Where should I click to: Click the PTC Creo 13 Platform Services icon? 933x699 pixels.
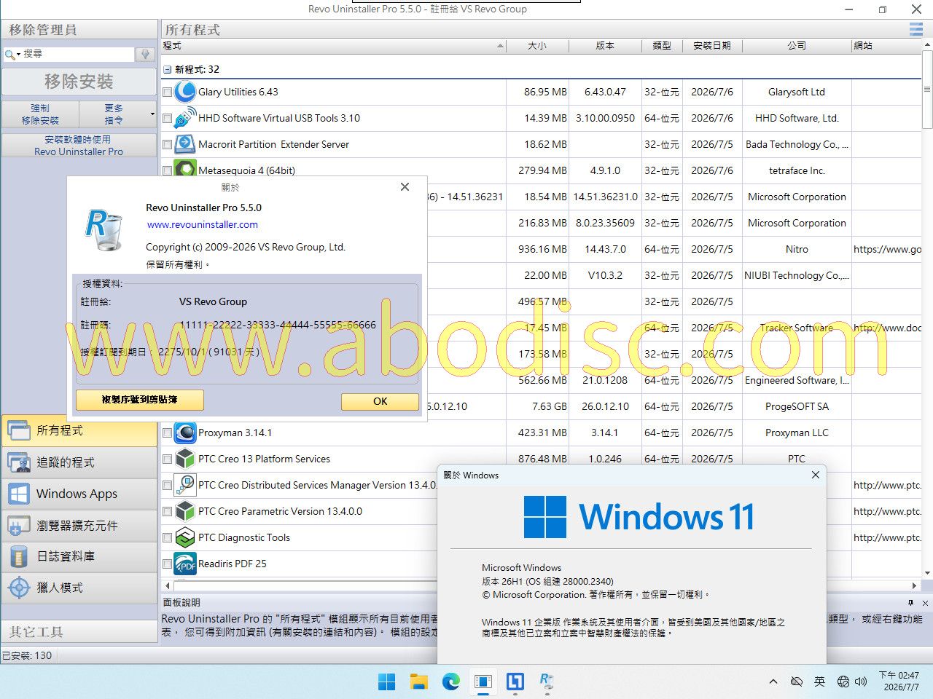pos(185,459)
